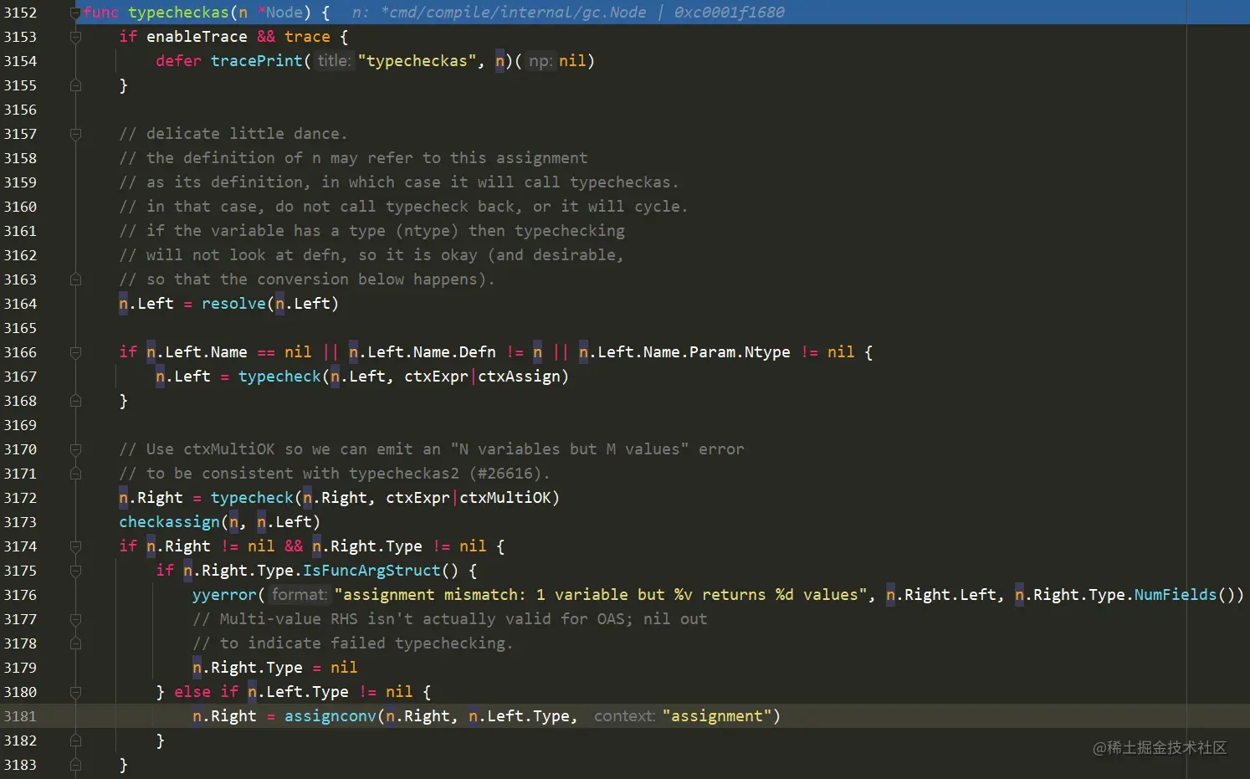Click the "*Node" parameter type
Image resolution: width=1250 pixels, height=779 pixels.
tap(280, 13)
